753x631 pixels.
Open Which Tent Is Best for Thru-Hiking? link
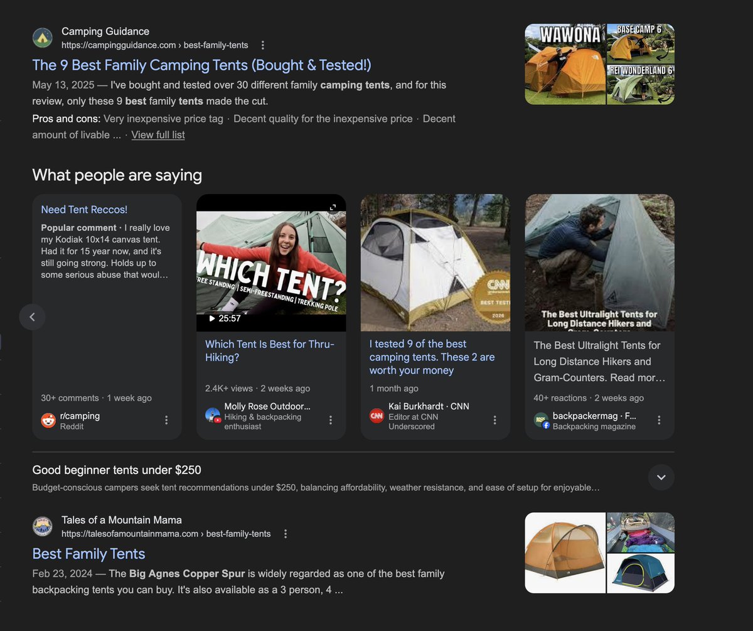coord(270,351)
